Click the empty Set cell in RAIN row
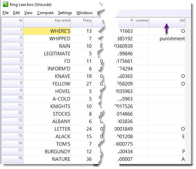The height and width of the screenshot is (169, 196). tap(167, 46)
